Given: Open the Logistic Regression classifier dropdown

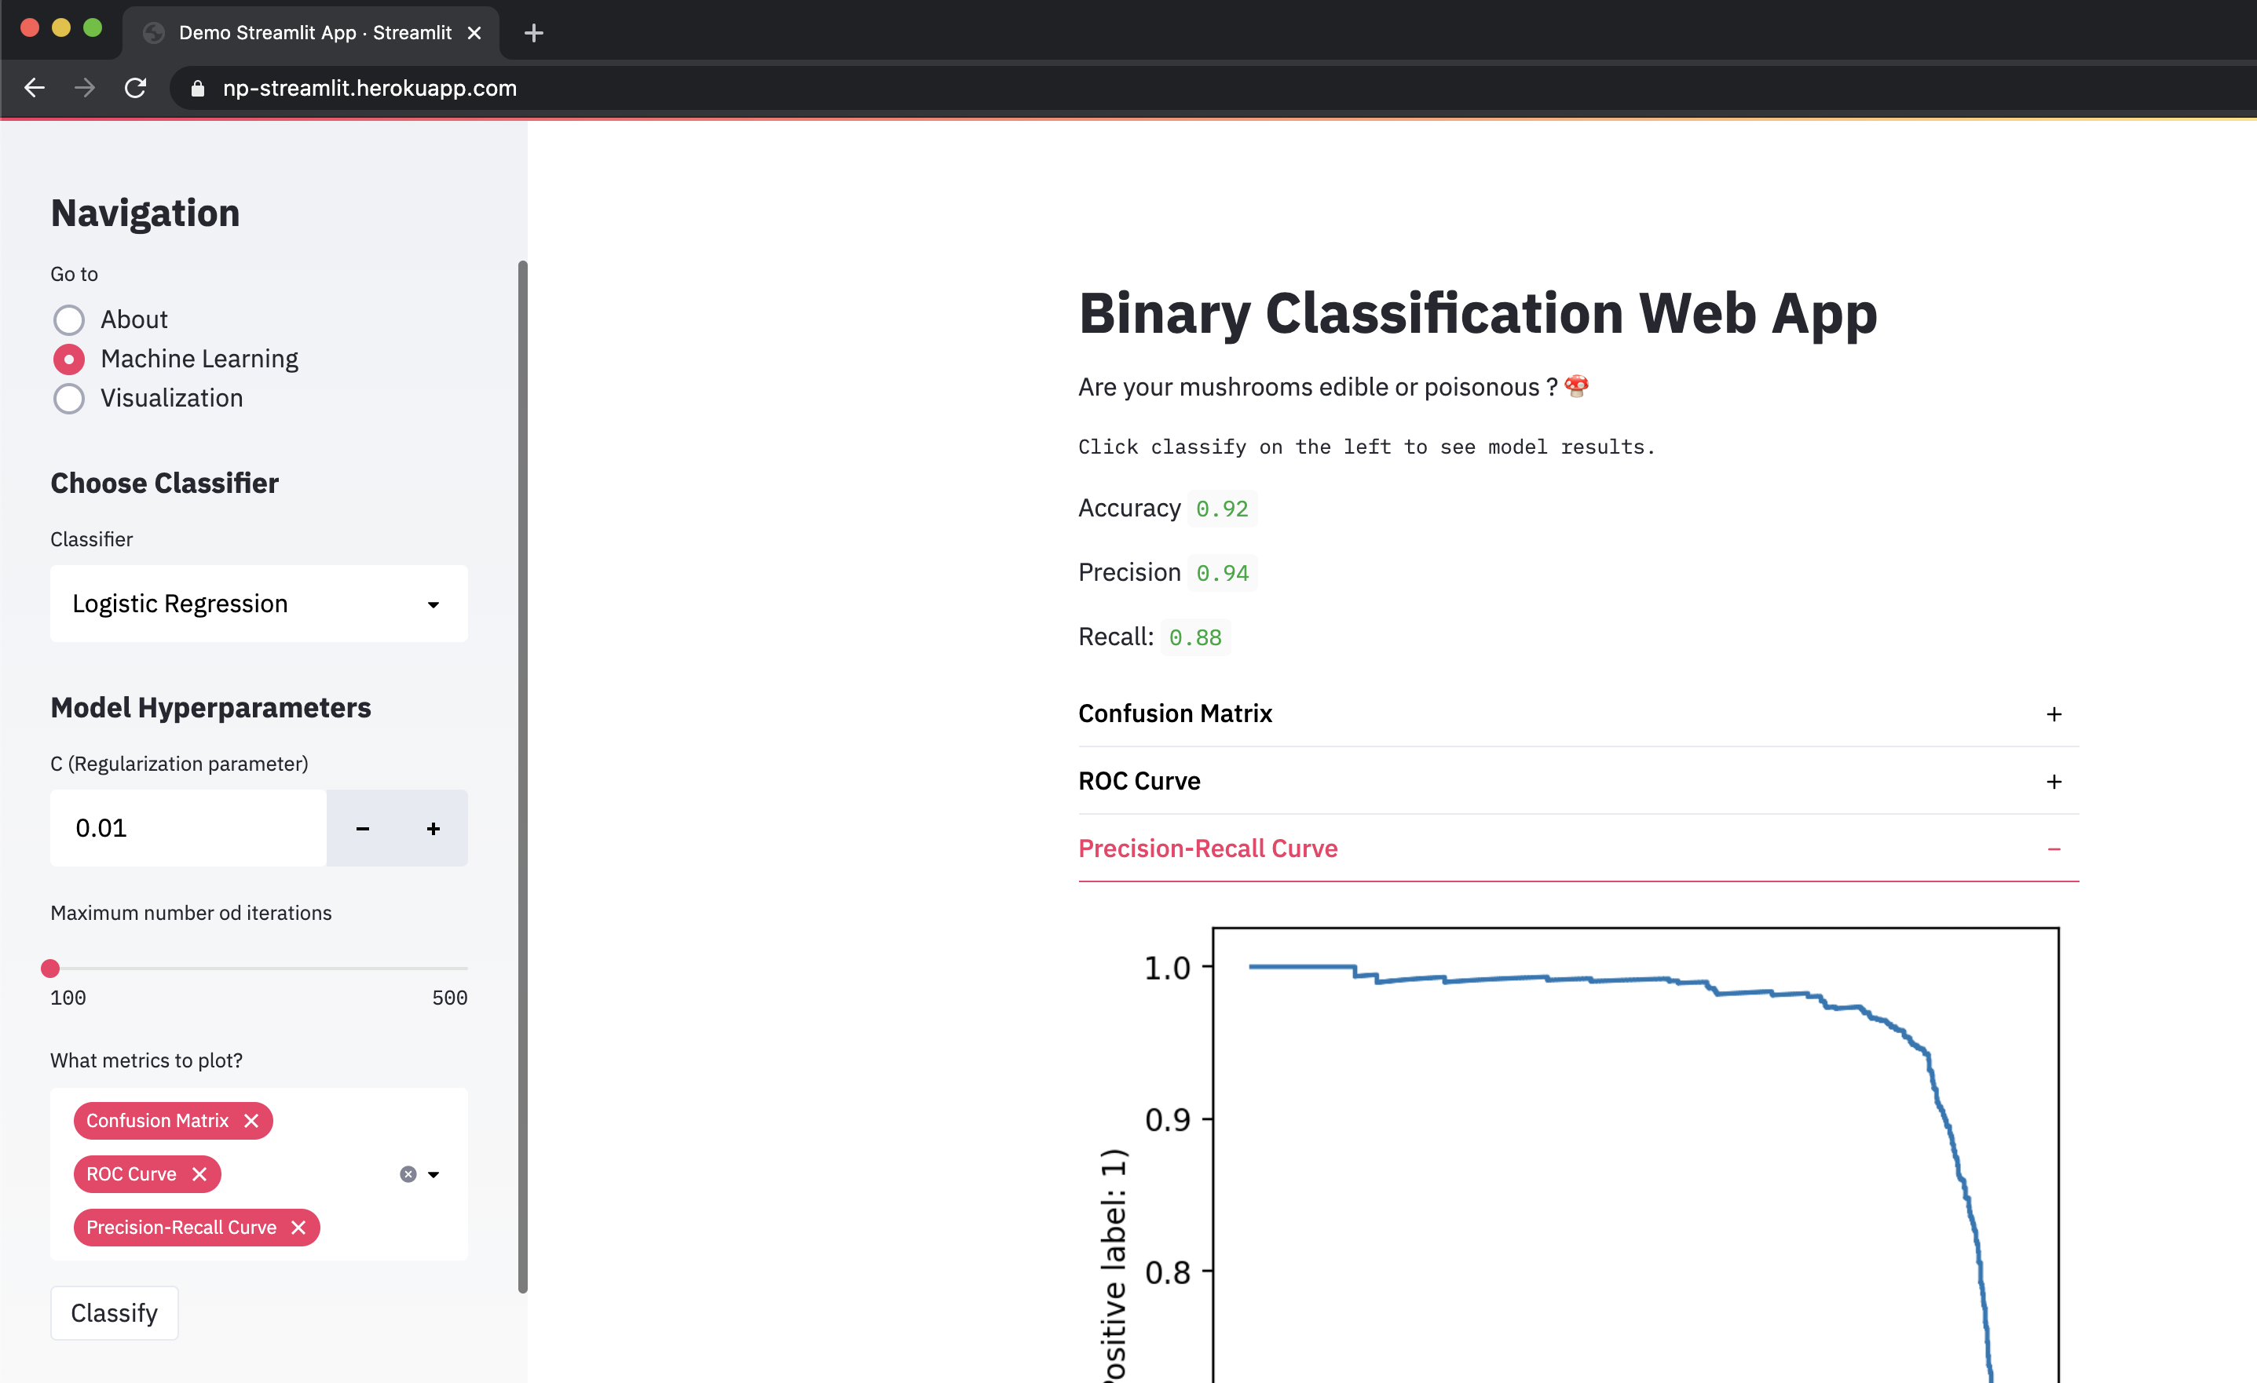Looking at the screenshot, I should [258, 604].
